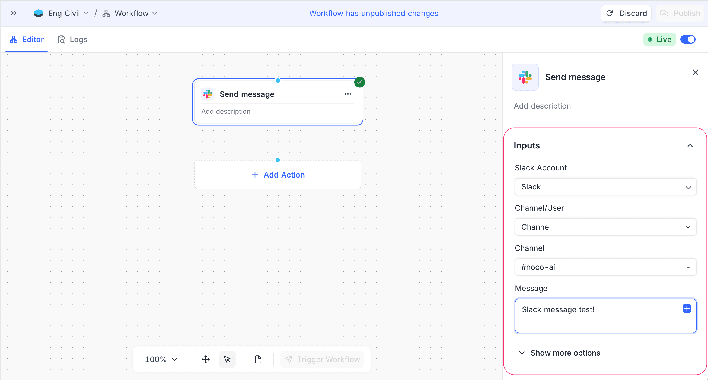This screenshot has height=380, width=708.
Task: Select the cursor tool in the canvas toolbar
Action: pos(227,359)
